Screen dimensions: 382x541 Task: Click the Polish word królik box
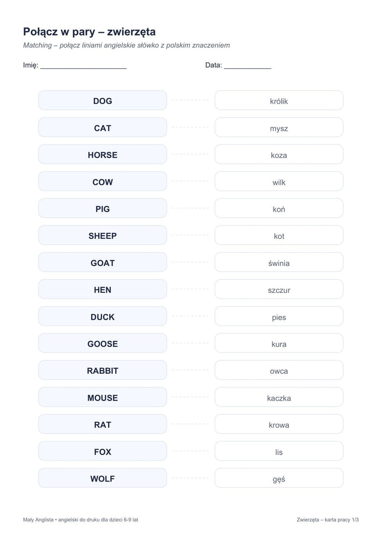click(x=279, y=101)
